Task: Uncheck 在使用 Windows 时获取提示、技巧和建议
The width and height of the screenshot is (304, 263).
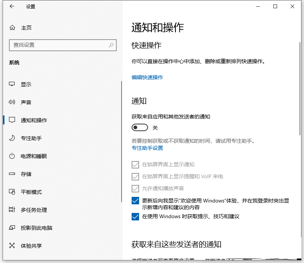Action: (x=135, y=217)
